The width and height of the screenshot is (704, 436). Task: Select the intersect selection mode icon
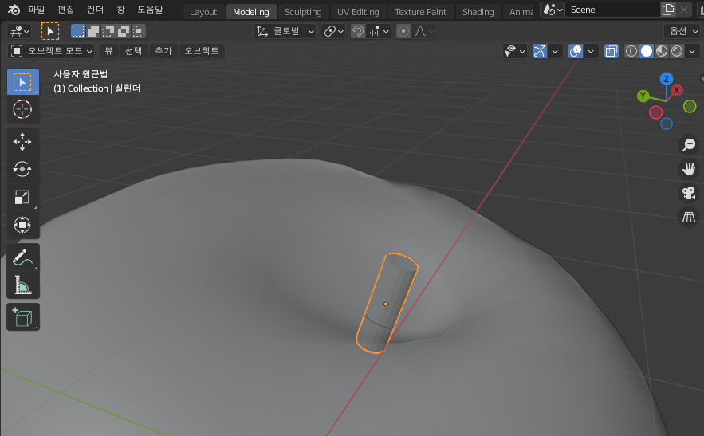tap(139, 31)
